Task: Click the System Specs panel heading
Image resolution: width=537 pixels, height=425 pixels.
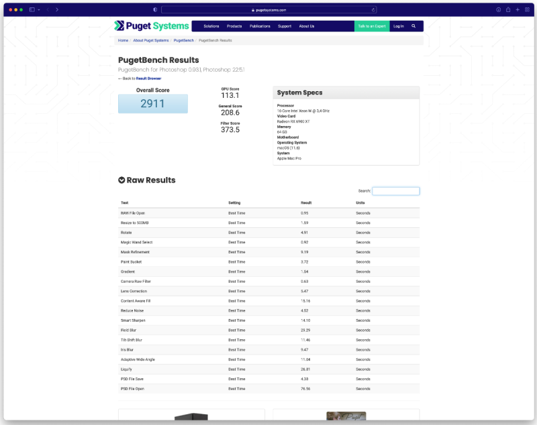Action: [x=299, y=93]
